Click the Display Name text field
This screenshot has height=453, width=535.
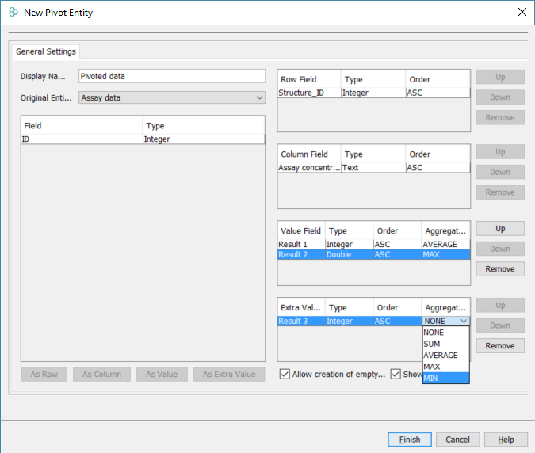point(172,76)
